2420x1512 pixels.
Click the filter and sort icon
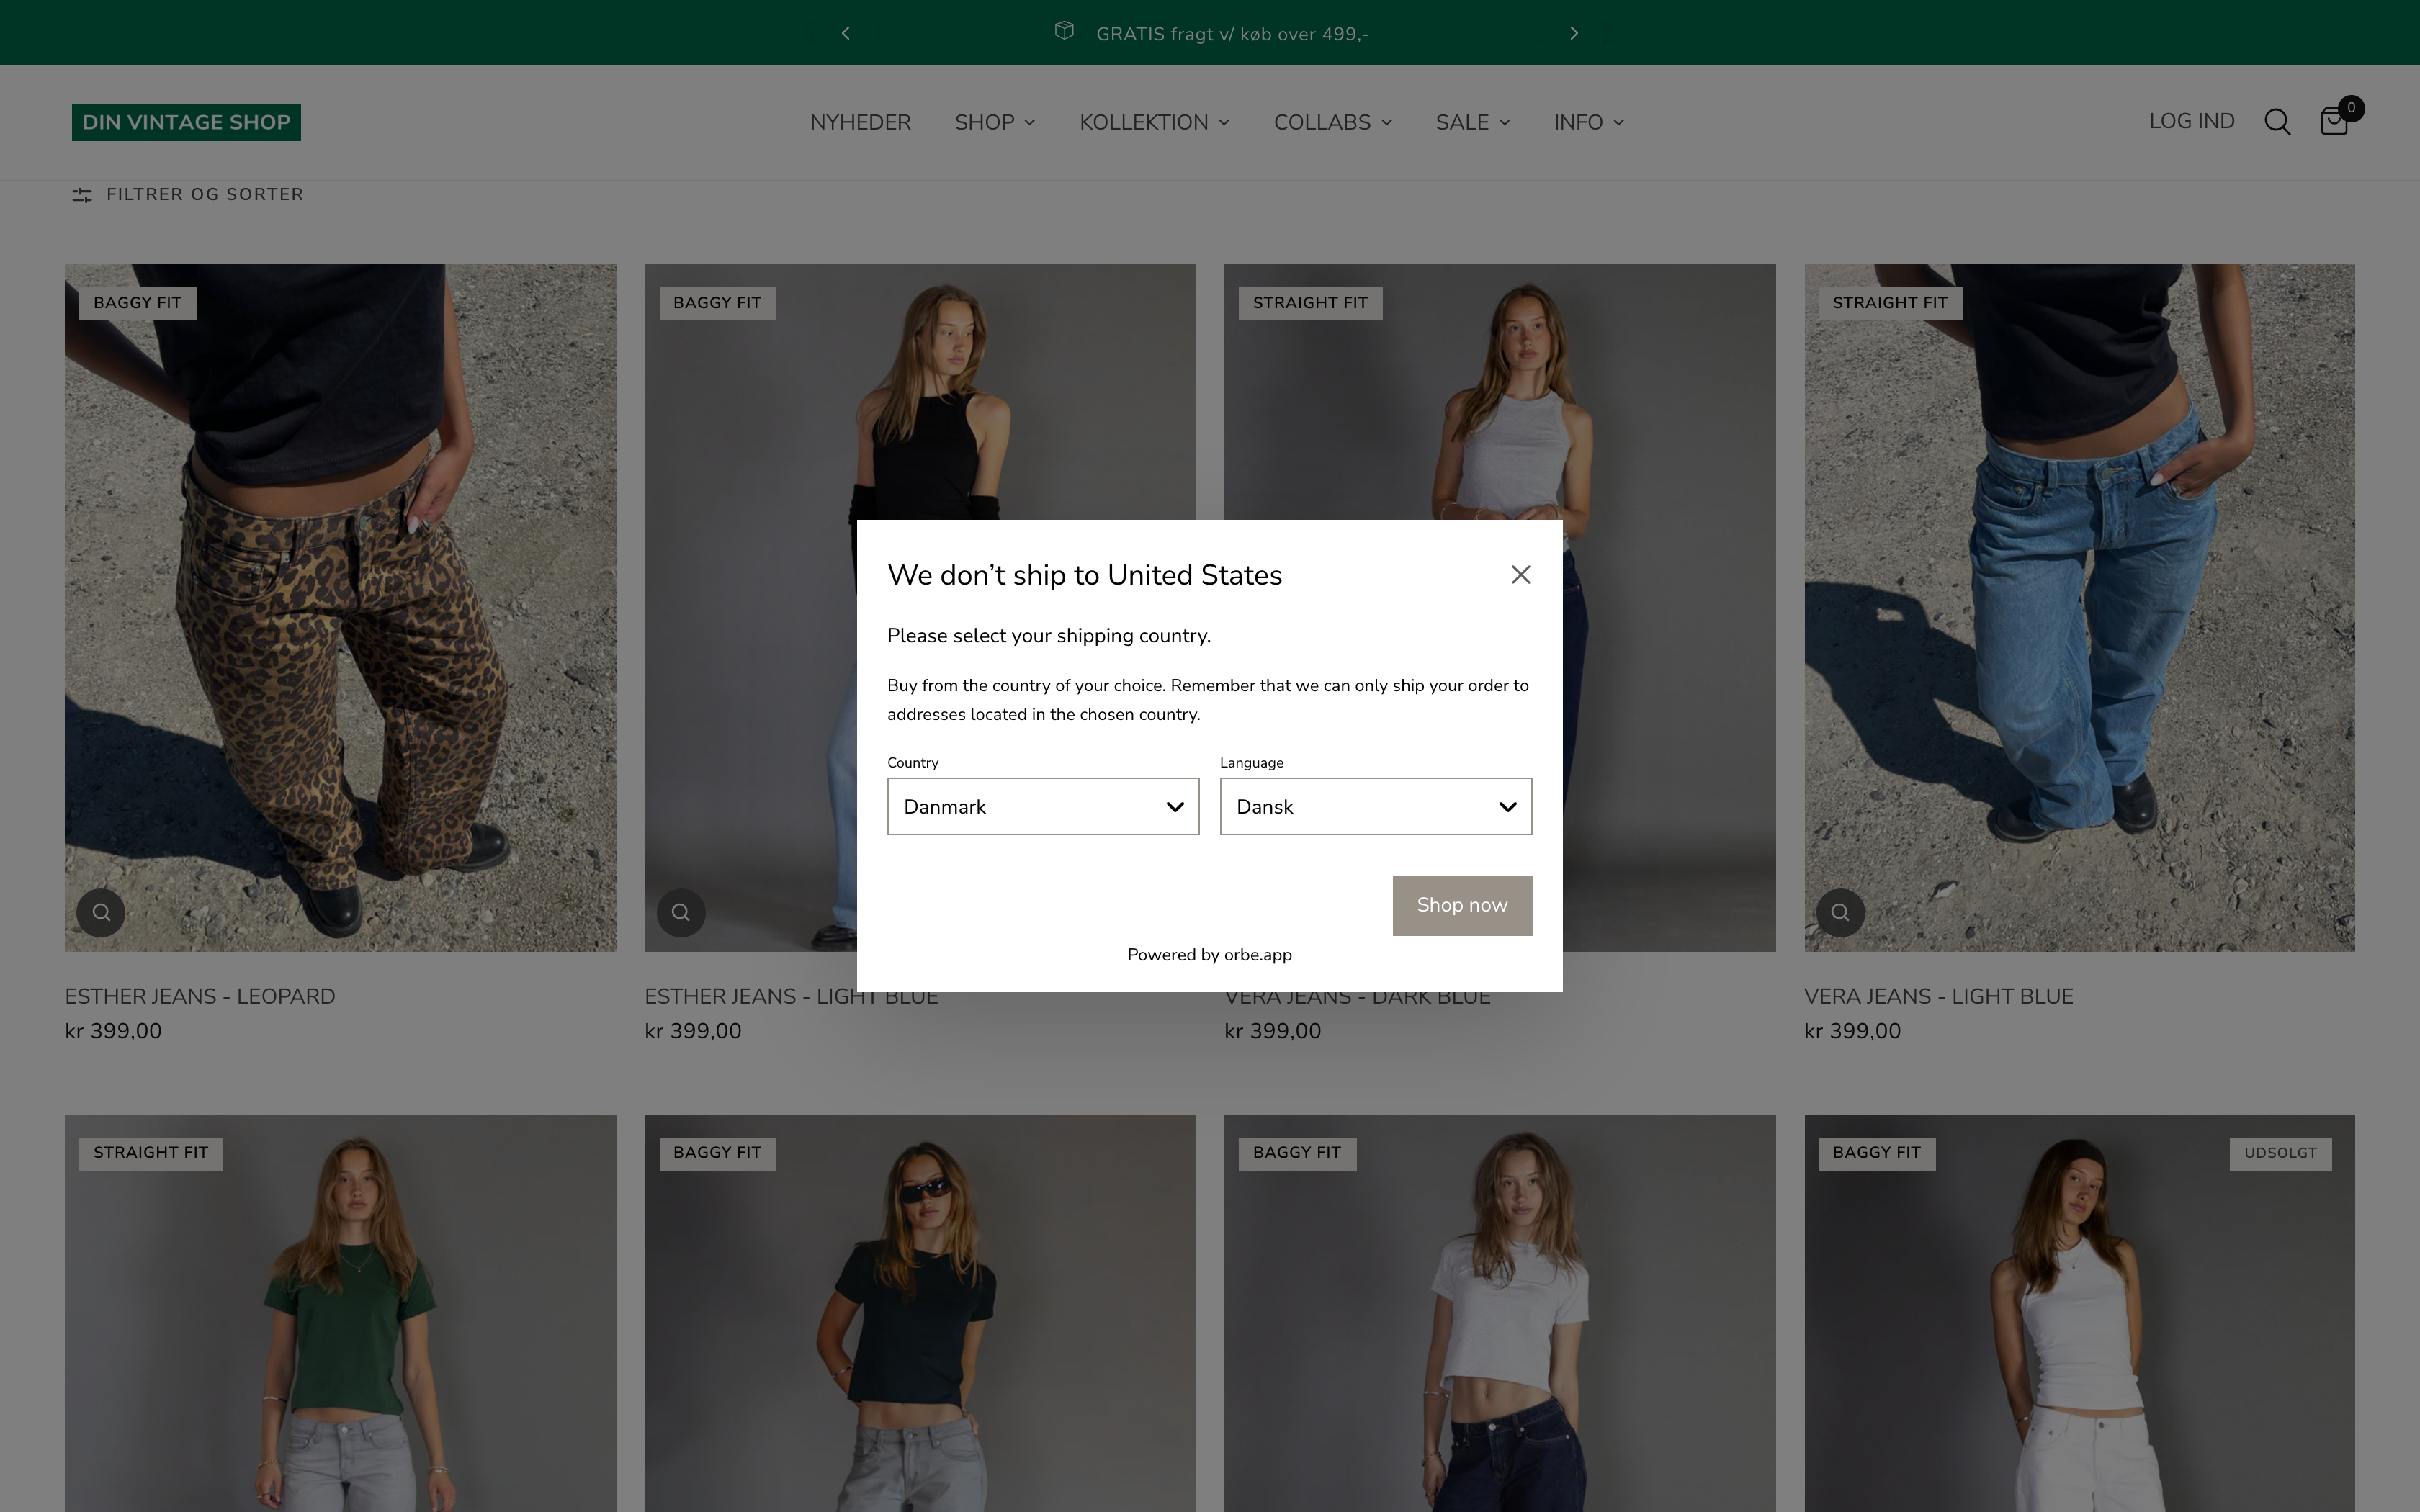point(81,194)
